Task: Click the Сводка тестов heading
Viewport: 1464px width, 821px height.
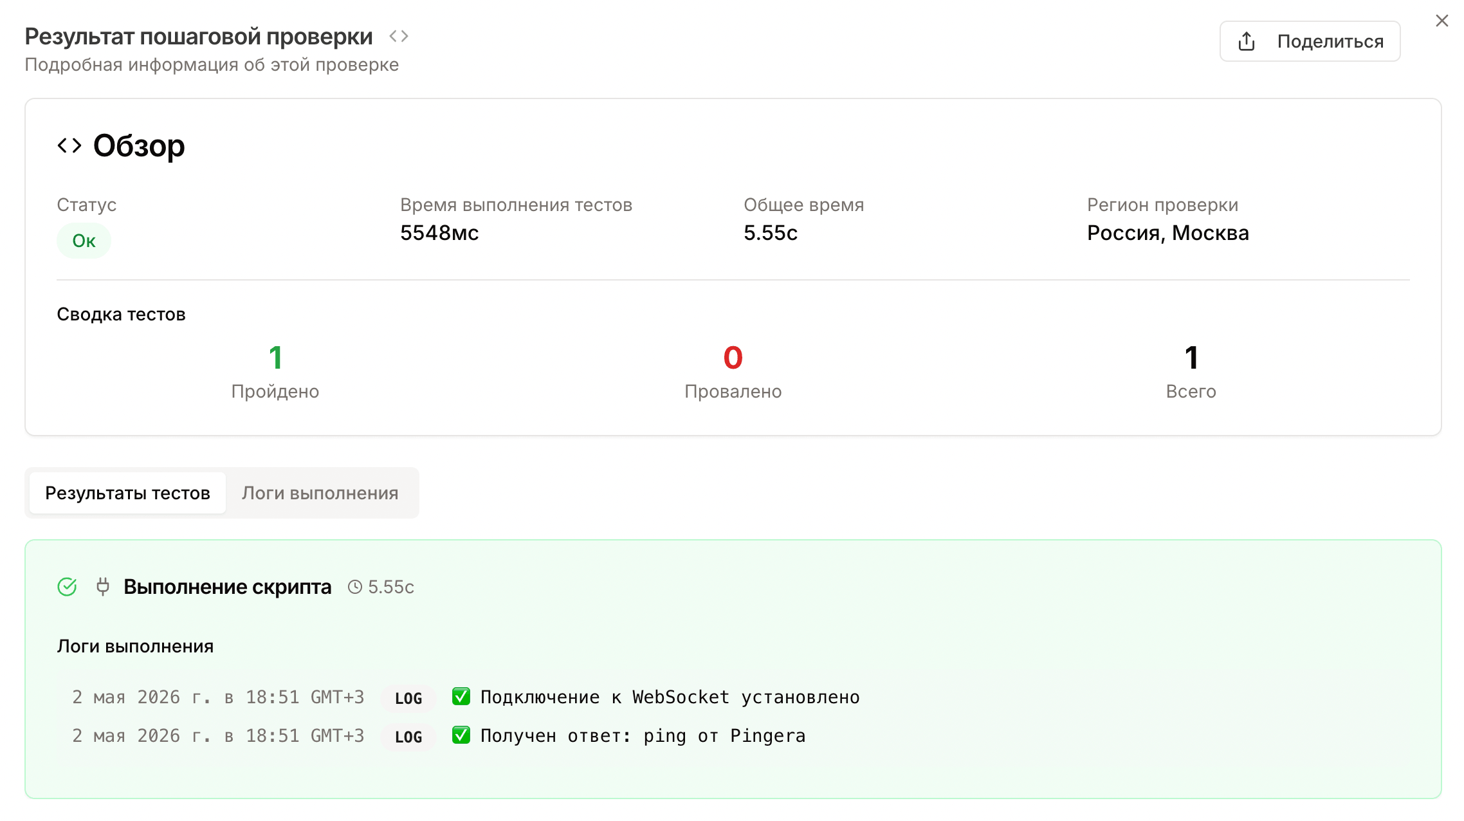Action: tap(121, 315)
